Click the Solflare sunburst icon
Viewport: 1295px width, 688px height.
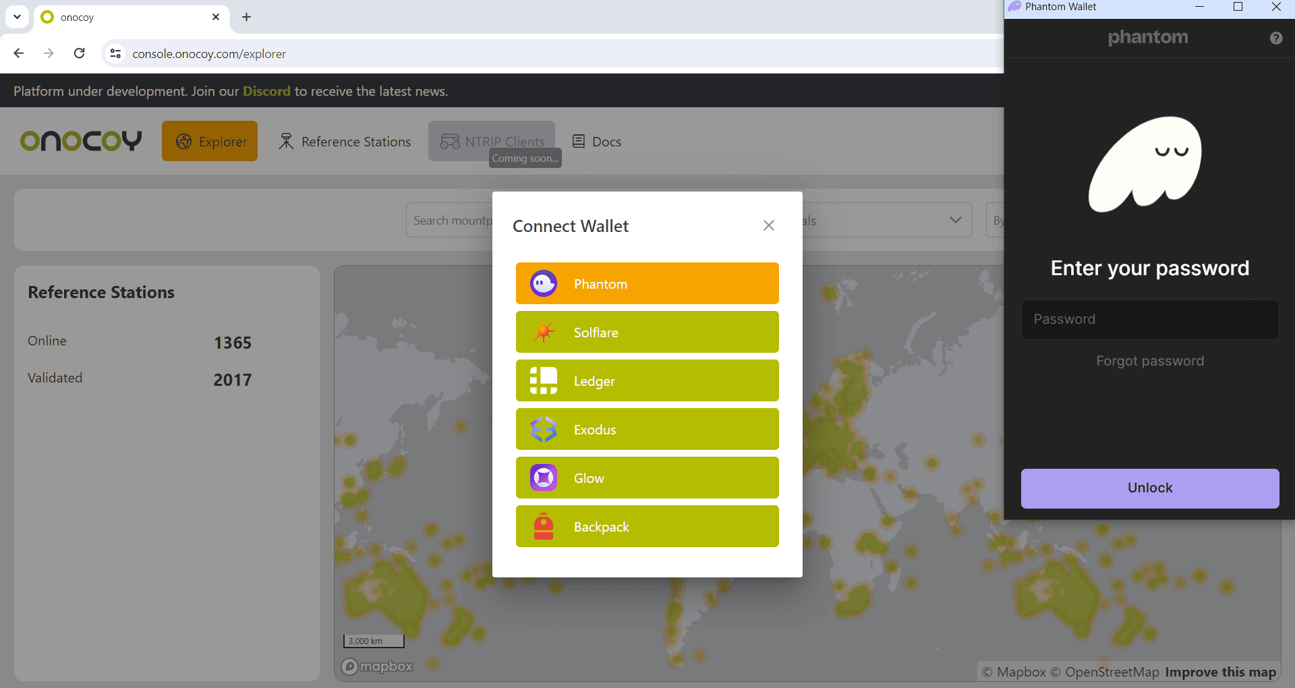pos(544,332)
